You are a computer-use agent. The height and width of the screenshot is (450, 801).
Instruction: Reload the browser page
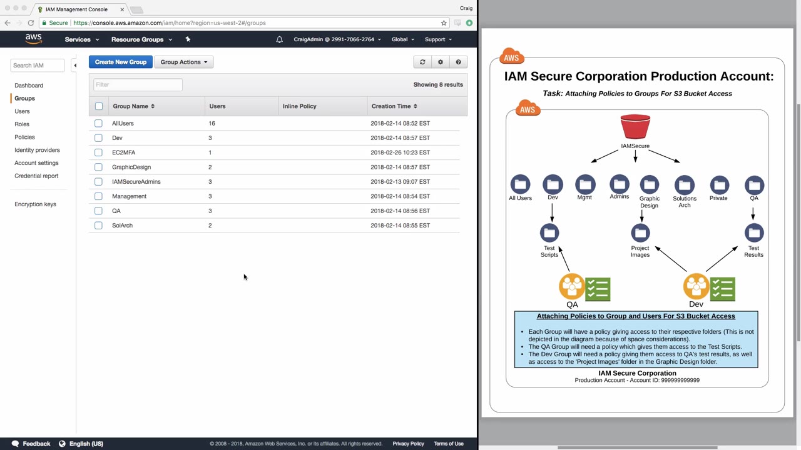[31, 23]
